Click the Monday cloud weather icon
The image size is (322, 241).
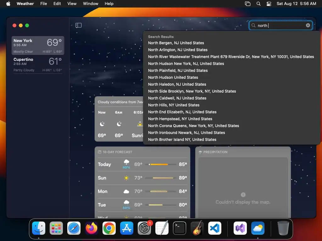click(x=126, y=191)
